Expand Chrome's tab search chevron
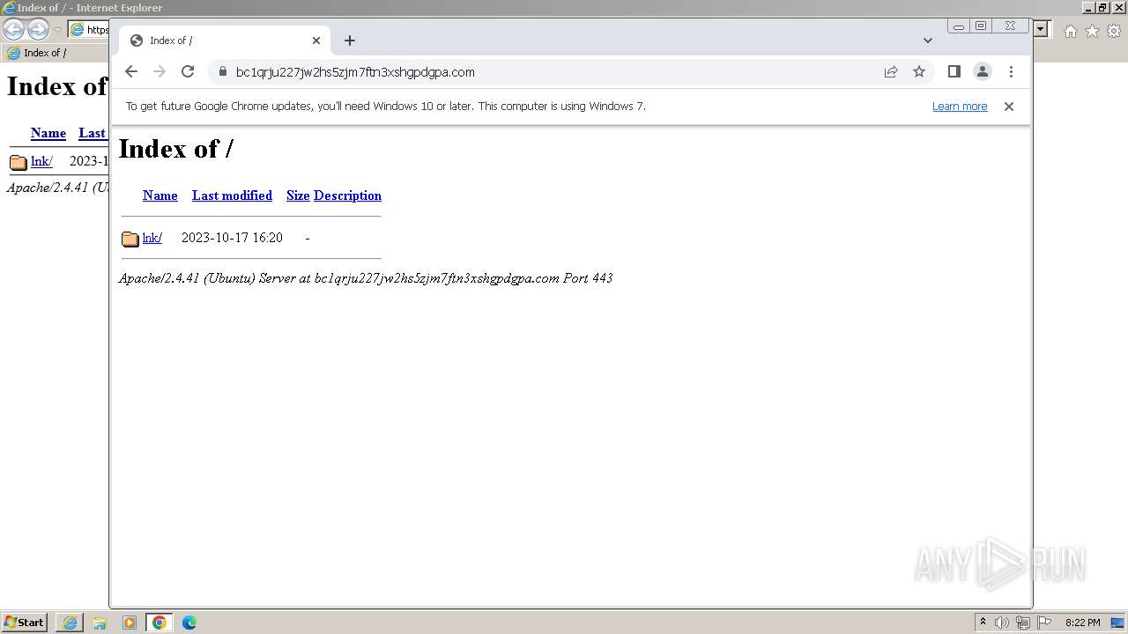Viewport: 1128px width, 634px height. 928,41
